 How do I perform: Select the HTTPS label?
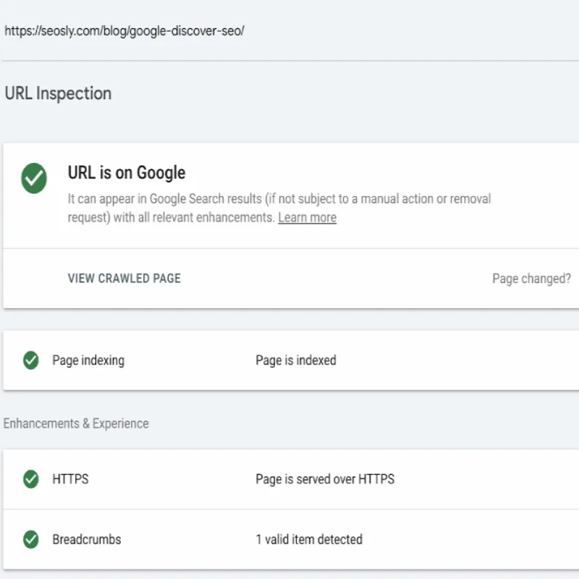70,479
